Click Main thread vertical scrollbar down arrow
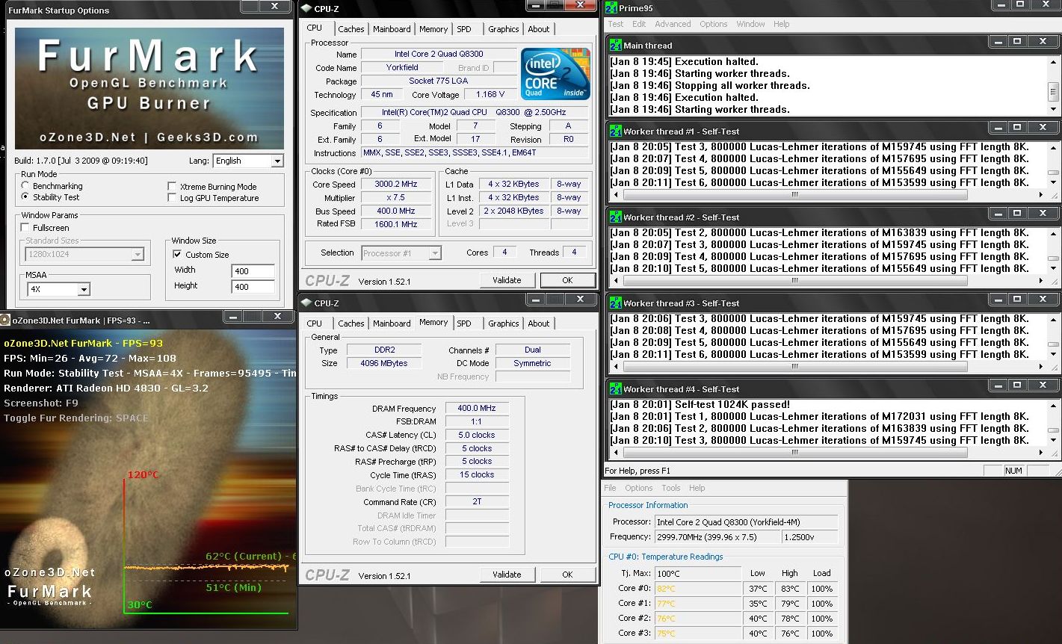This screenshot has width=1062, height=644. 1053,109
